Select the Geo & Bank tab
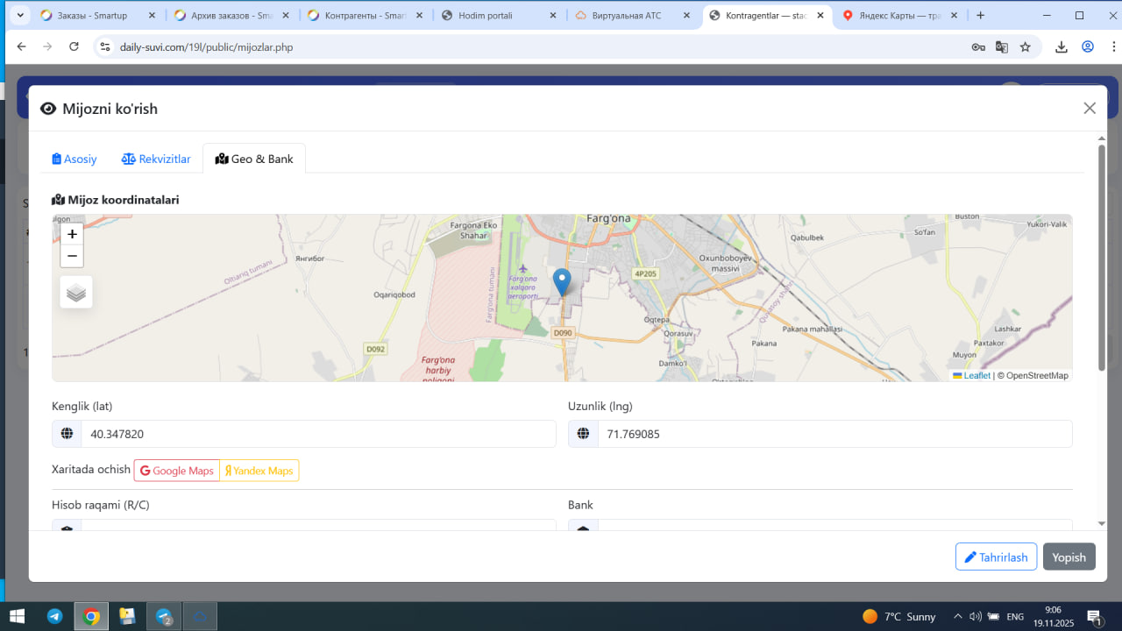1122x631 pixels. [x=254, y=159]
